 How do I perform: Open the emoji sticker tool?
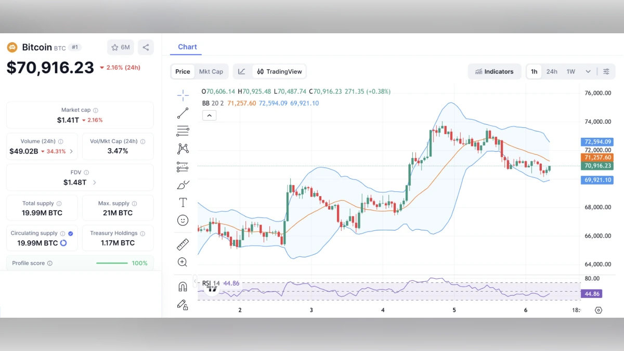(x=183, y=220)
